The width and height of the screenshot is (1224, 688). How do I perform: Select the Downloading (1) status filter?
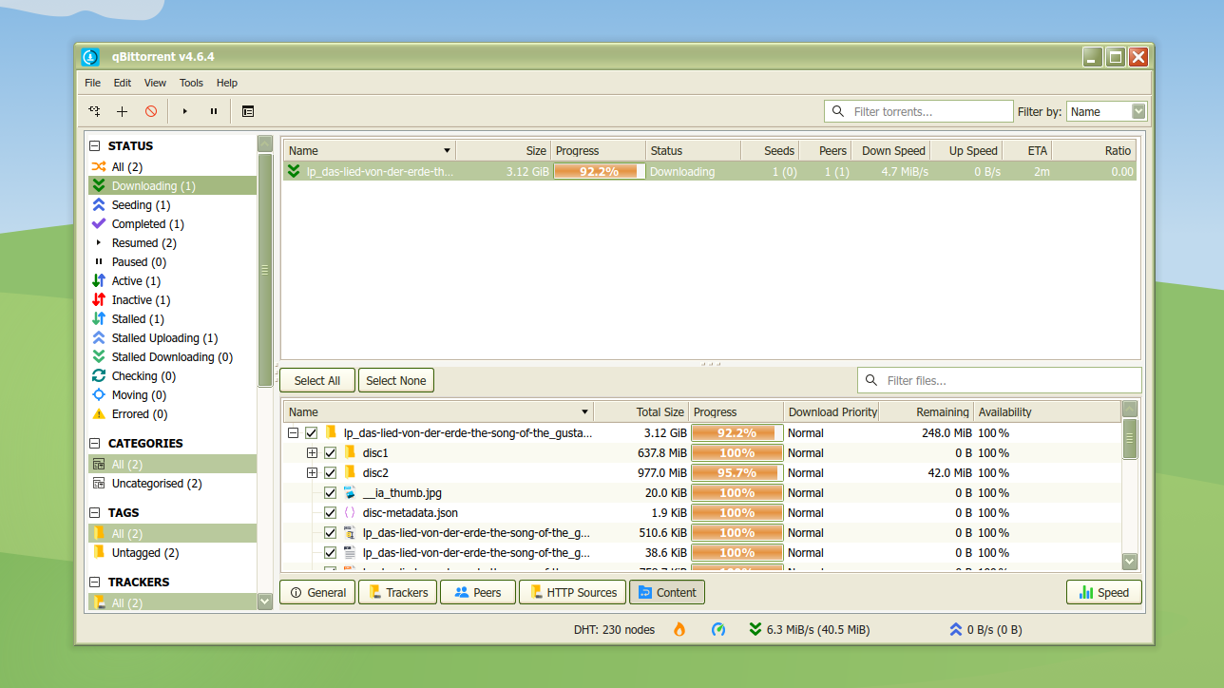(172, 186)
